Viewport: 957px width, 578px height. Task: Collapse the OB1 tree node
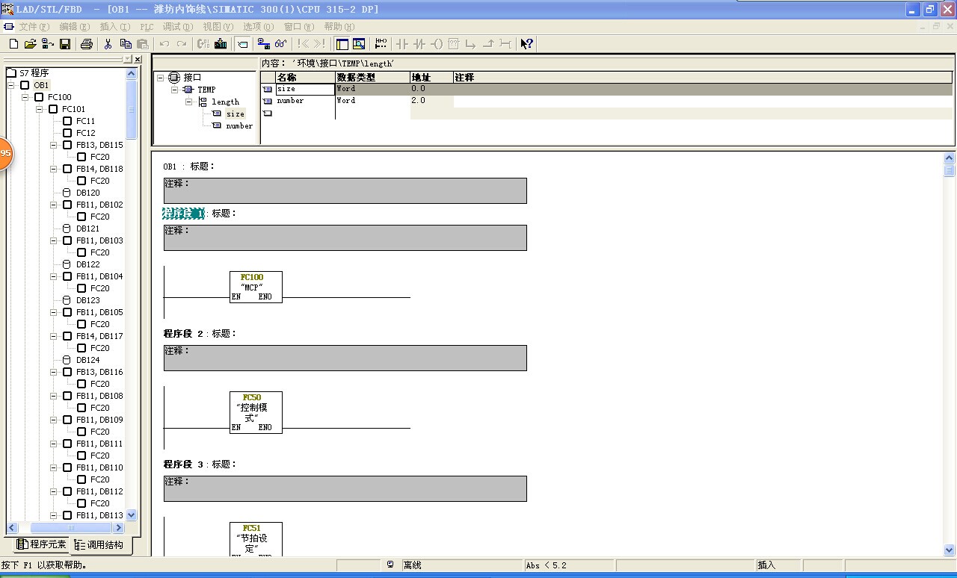click(x=12, y=85)
